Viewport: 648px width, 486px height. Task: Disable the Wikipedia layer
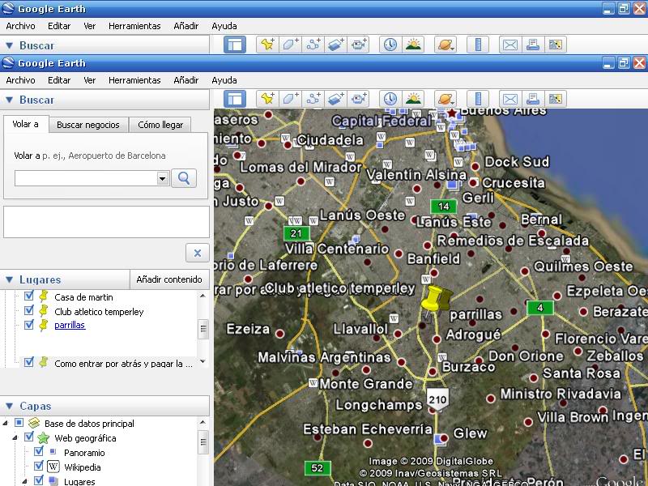pyautogui.click(x=39, y=467)
